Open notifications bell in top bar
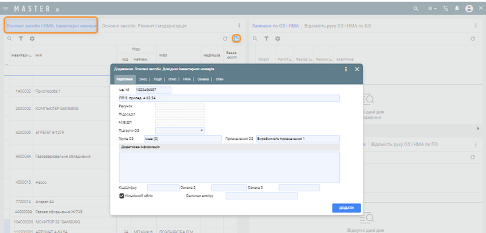 (x=457, y=9)
